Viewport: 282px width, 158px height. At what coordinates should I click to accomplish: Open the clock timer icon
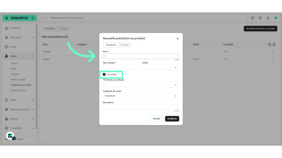(260, 18)
